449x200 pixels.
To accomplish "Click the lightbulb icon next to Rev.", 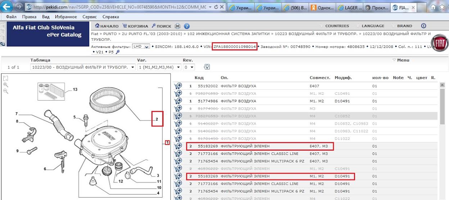I will point(207,67).
